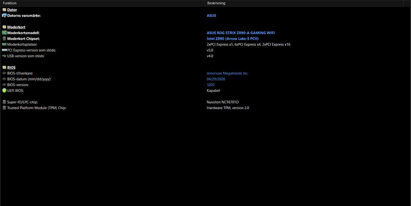Screen dimensions: 411x206
Task: Select the Moderkortsplatser label
Action: click(x=22, y=44)
